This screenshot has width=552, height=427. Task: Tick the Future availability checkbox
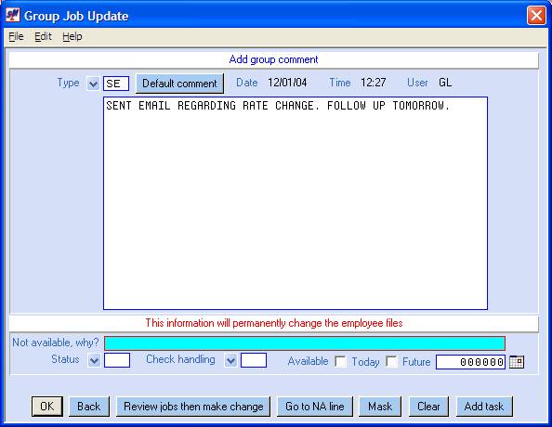[x=391, y=362]
